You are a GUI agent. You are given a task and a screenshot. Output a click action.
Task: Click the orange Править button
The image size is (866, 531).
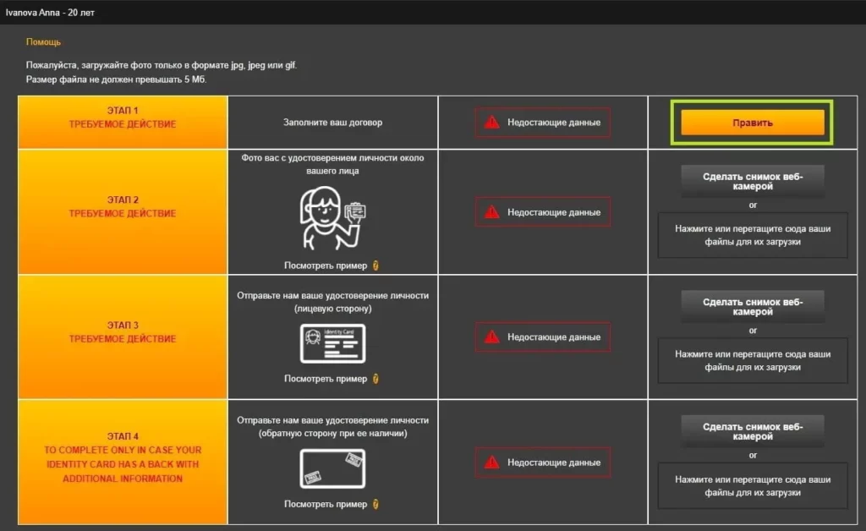coord(752,123)
